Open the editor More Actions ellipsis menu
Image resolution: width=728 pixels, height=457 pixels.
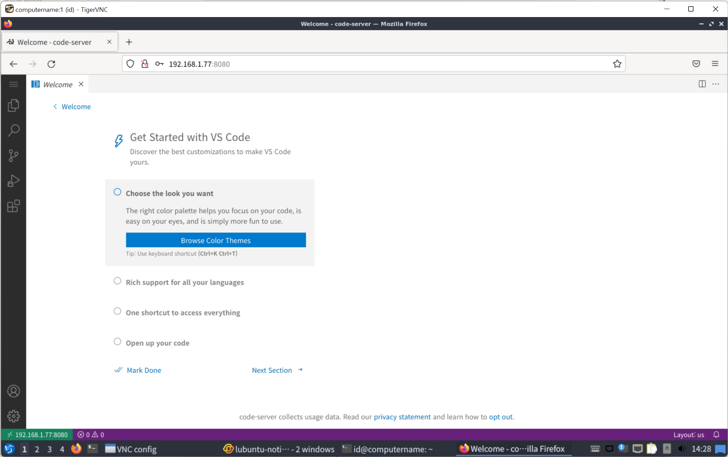[x=715, y=84]
